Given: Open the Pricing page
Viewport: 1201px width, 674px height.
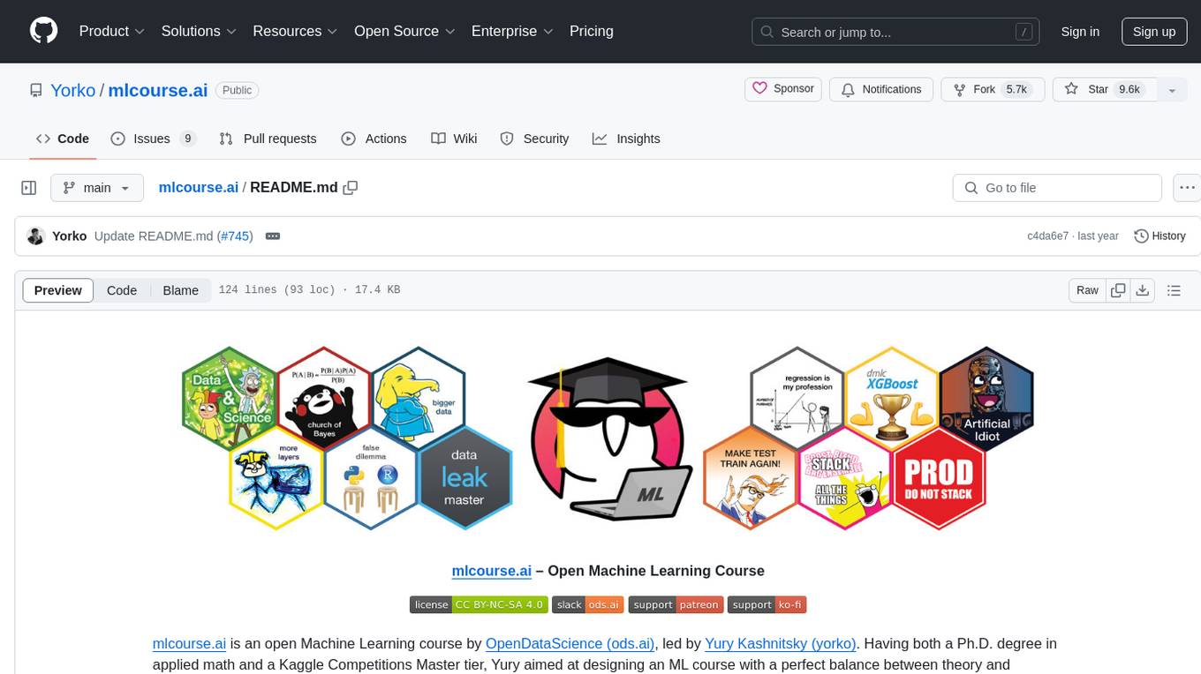Looking at the screenshot, I should pos(592,31).
